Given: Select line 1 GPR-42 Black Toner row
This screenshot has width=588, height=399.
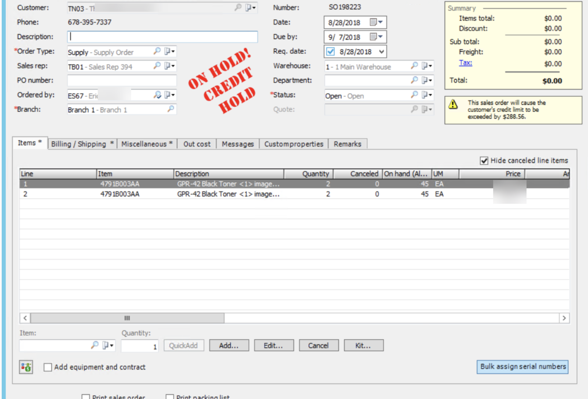Looking at the screenshot, I should [294, 184].
